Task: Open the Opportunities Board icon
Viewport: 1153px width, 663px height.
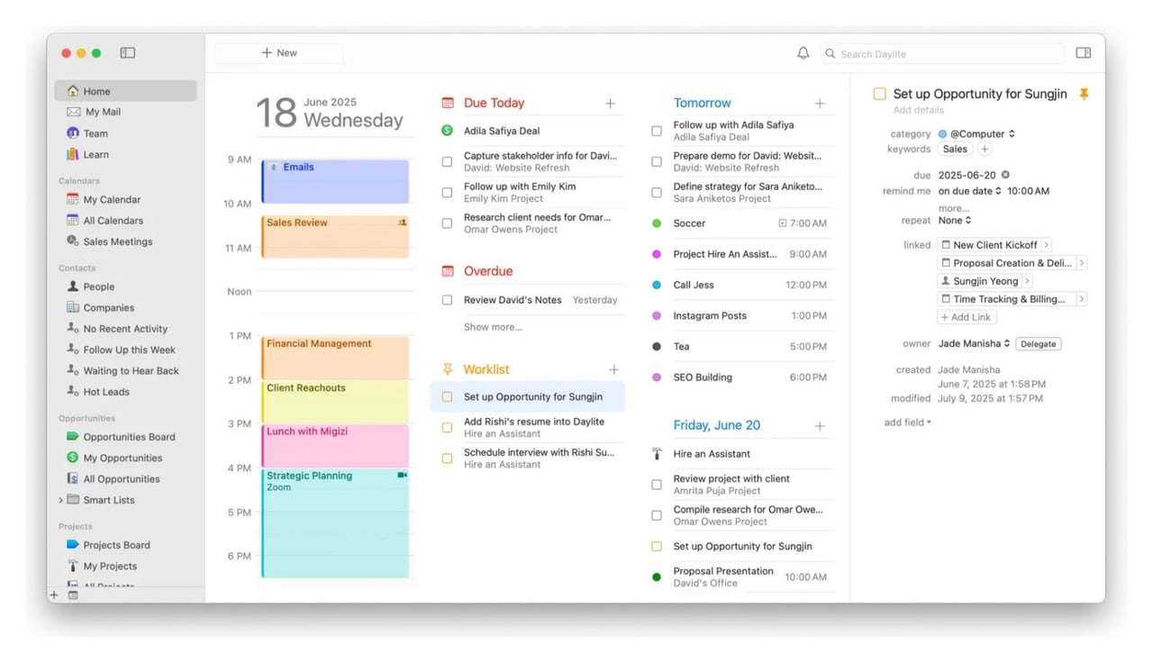Action: tap(73, 437)
